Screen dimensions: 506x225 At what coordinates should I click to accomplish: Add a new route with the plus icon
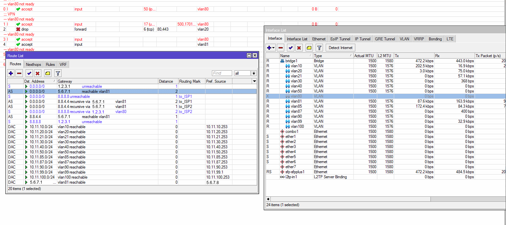10,73
